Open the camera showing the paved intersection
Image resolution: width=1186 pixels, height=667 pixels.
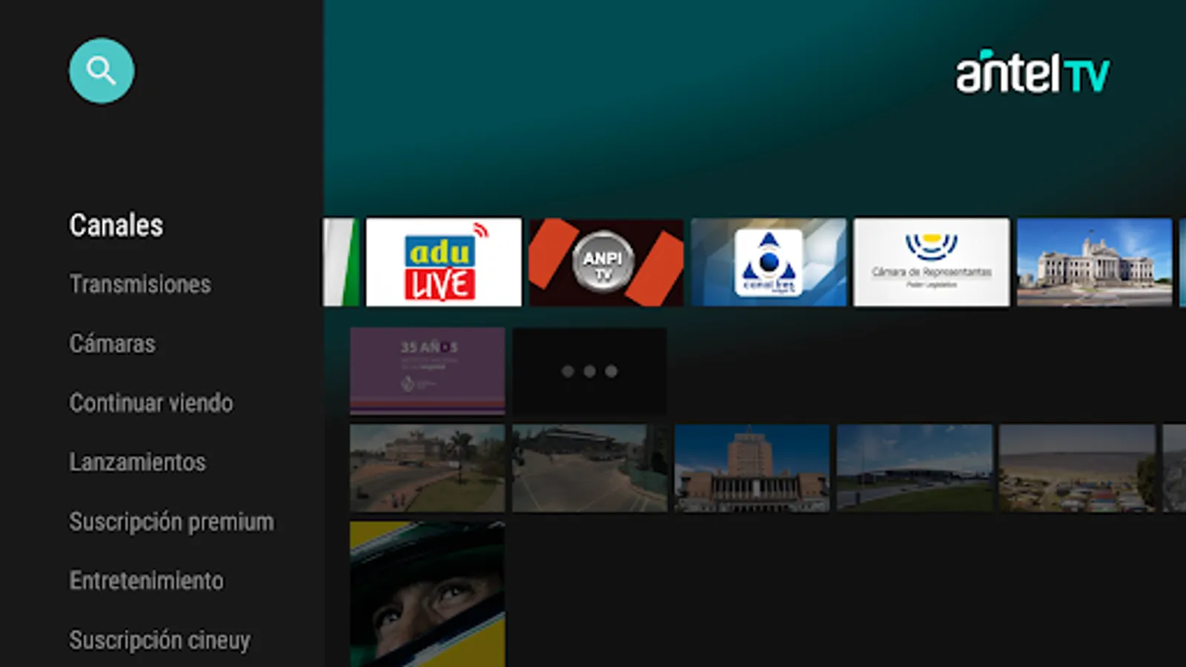589,468
